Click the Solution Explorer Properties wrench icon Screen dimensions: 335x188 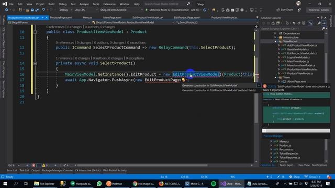pos(319,23)
